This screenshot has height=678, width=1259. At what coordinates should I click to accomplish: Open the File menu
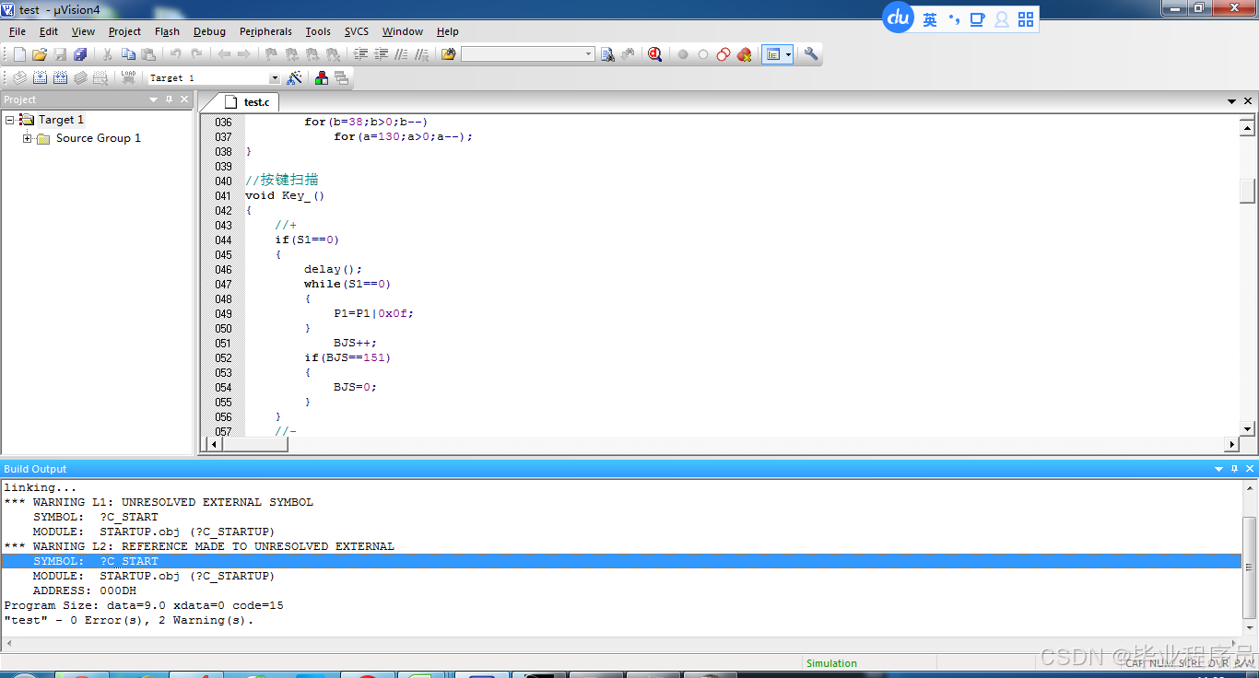(18, 31)
